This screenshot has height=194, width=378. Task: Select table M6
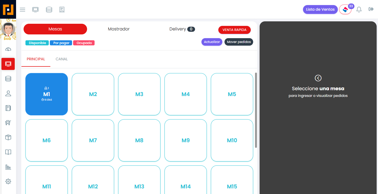(x=47, y=140)
